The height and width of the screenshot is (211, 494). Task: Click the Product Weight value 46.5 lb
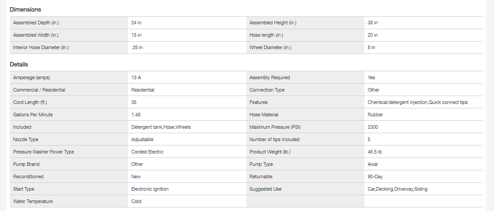375,152
